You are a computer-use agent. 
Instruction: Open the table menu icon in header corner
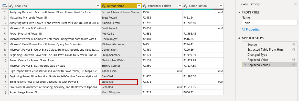5,6
